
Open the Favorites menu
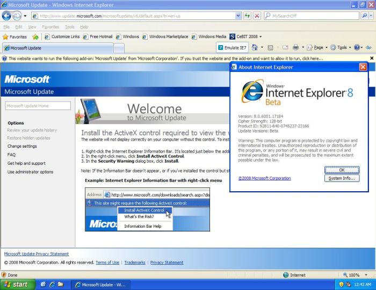50,27
